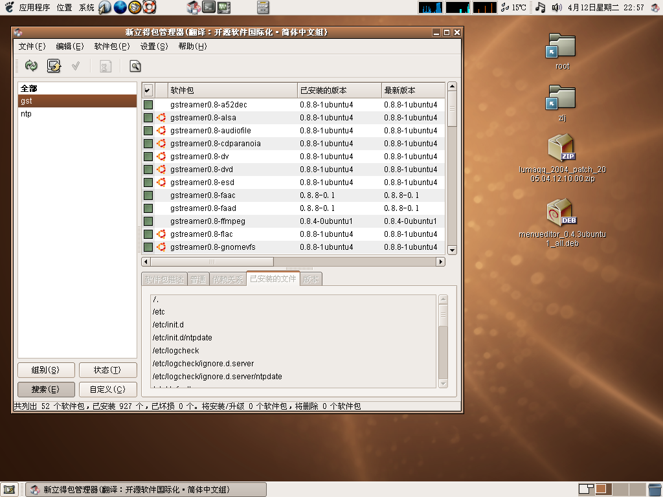Open the 位置 panel menu
This screenshot has height=497, width=663.
point(64,7)
